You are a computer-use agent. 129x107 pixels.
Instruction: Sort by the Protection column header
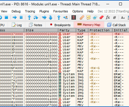(x=100, y=30)
